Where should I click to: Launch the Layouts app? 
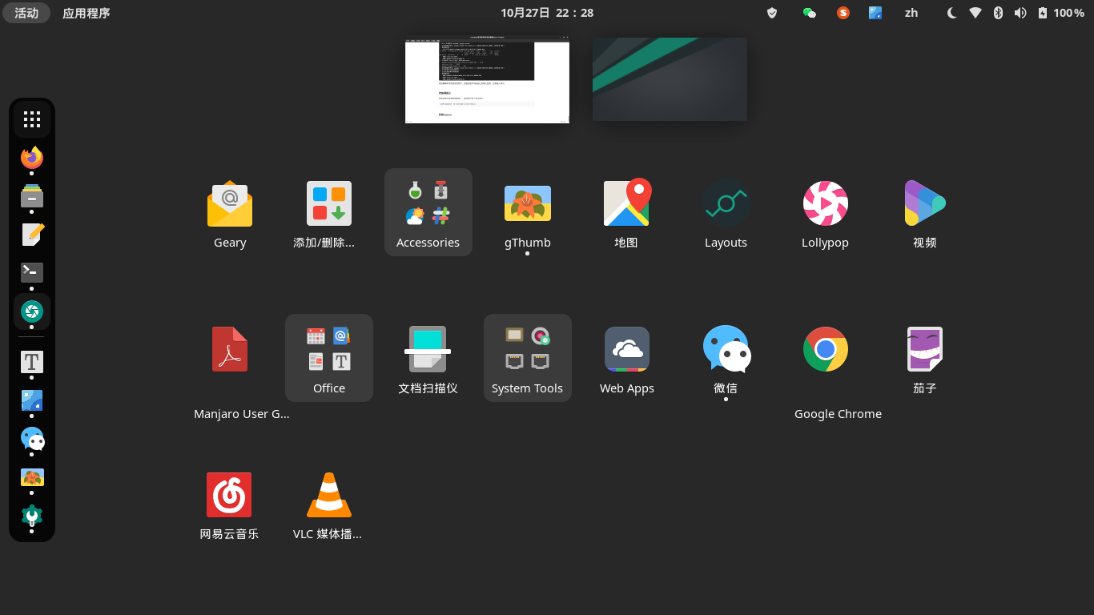tap(726, 213)
